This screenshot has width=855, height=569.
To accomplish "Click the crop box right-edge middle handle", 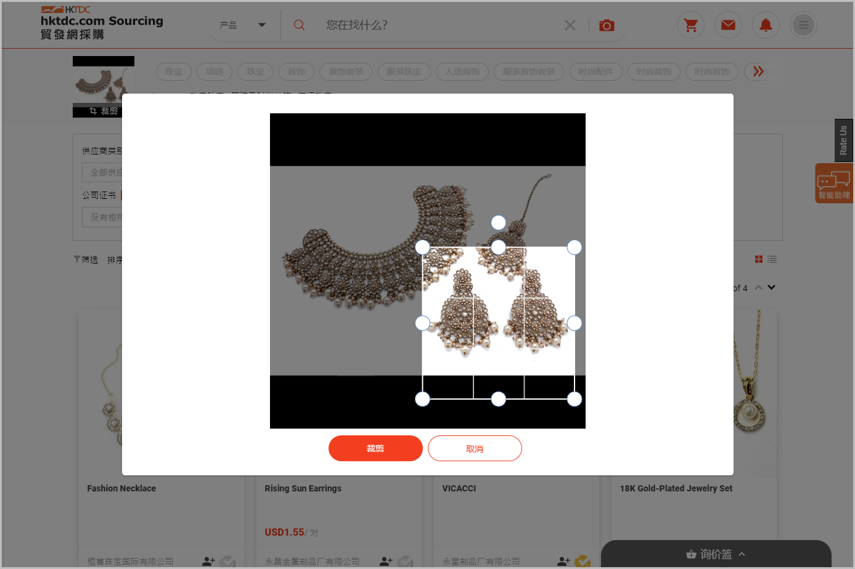I will tap(574, 323).
